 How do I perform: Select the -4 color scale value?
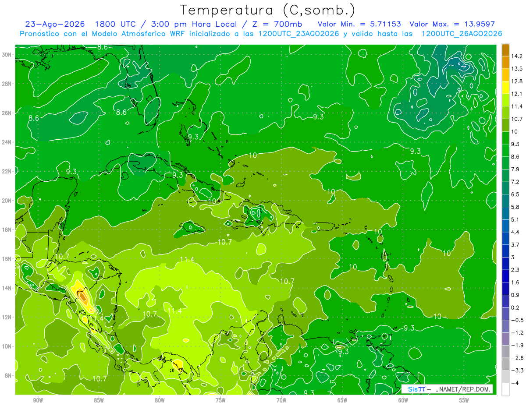pyautogui.click(x=514, y=383)
